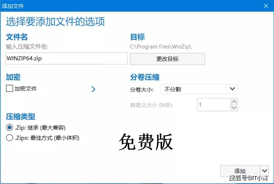Close the 添加文件 dialog

266,5
